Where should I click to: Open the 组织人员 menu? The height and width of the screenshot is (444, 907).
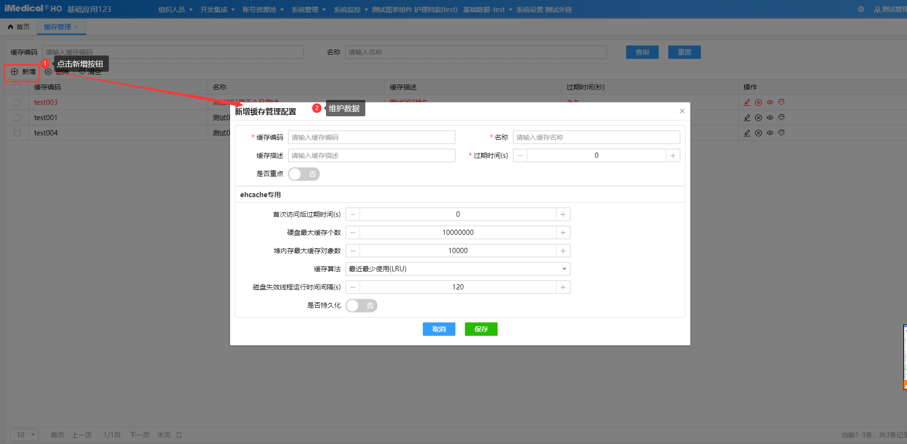[175, 10]
